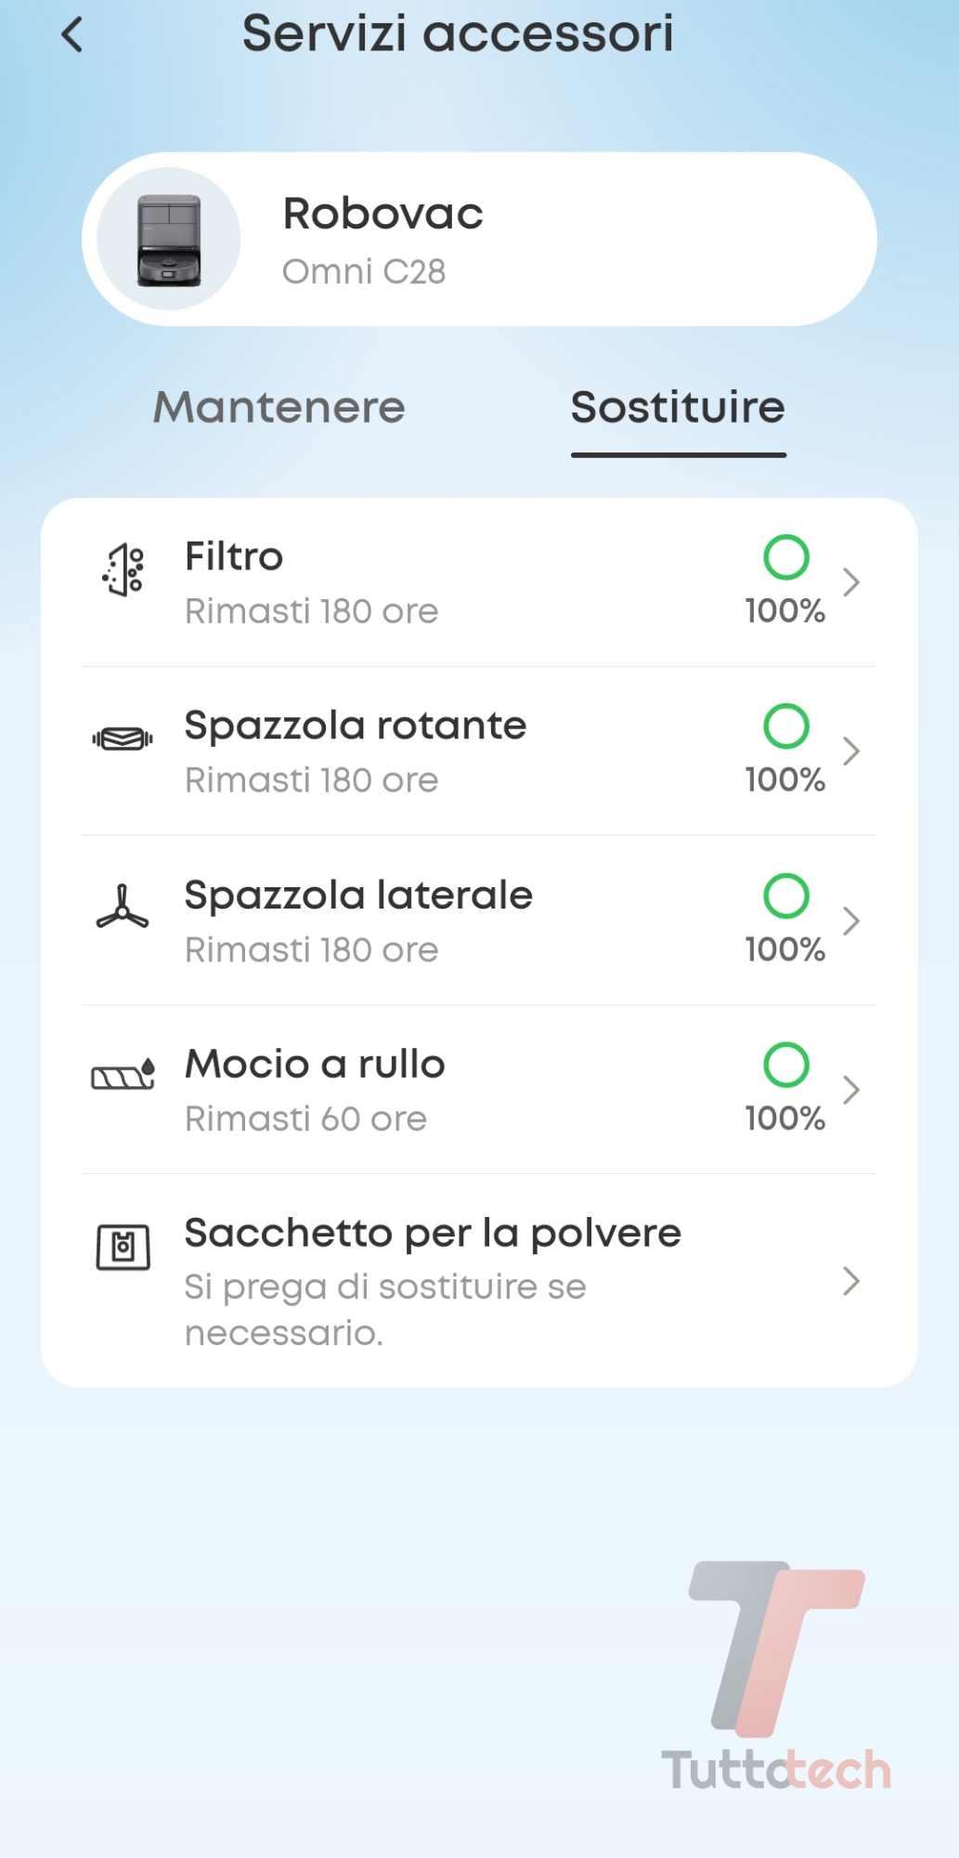Tap the back arrow icon
The height and width of the screenshot is (1858, 959).
tap(72, 35)
